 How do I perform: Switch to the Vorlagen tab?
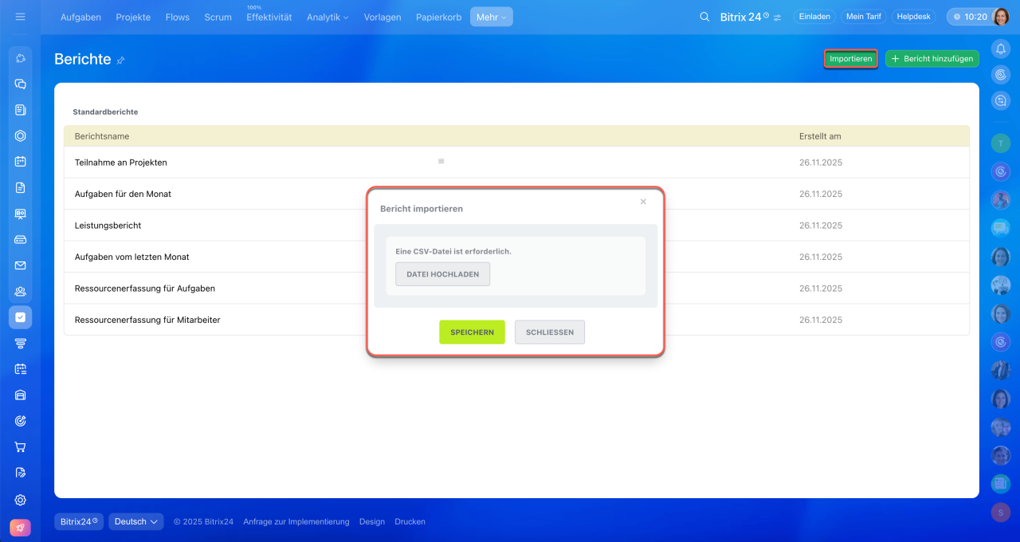pos(382,17)
